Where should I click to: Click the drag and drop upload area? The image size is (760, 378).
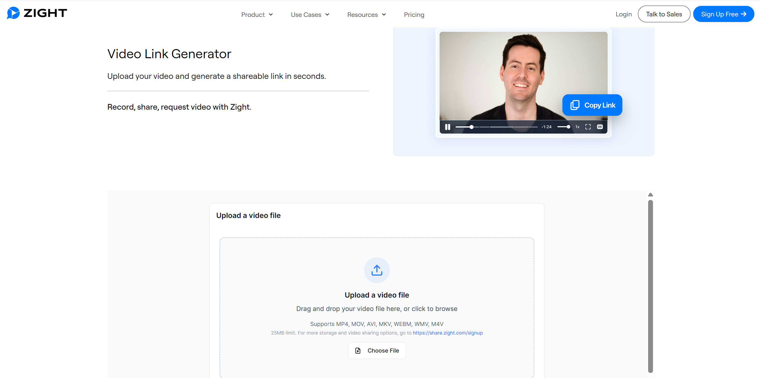[x=377, y=309]
